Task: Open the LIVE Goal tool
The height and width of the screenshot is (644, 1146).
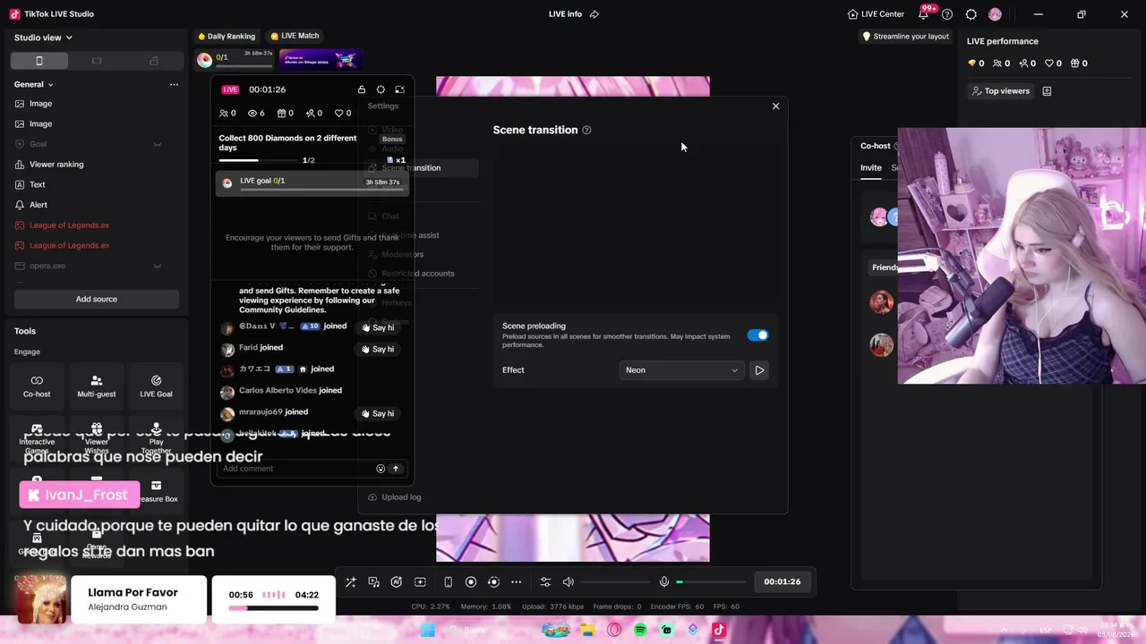Action: coord(156,386)
